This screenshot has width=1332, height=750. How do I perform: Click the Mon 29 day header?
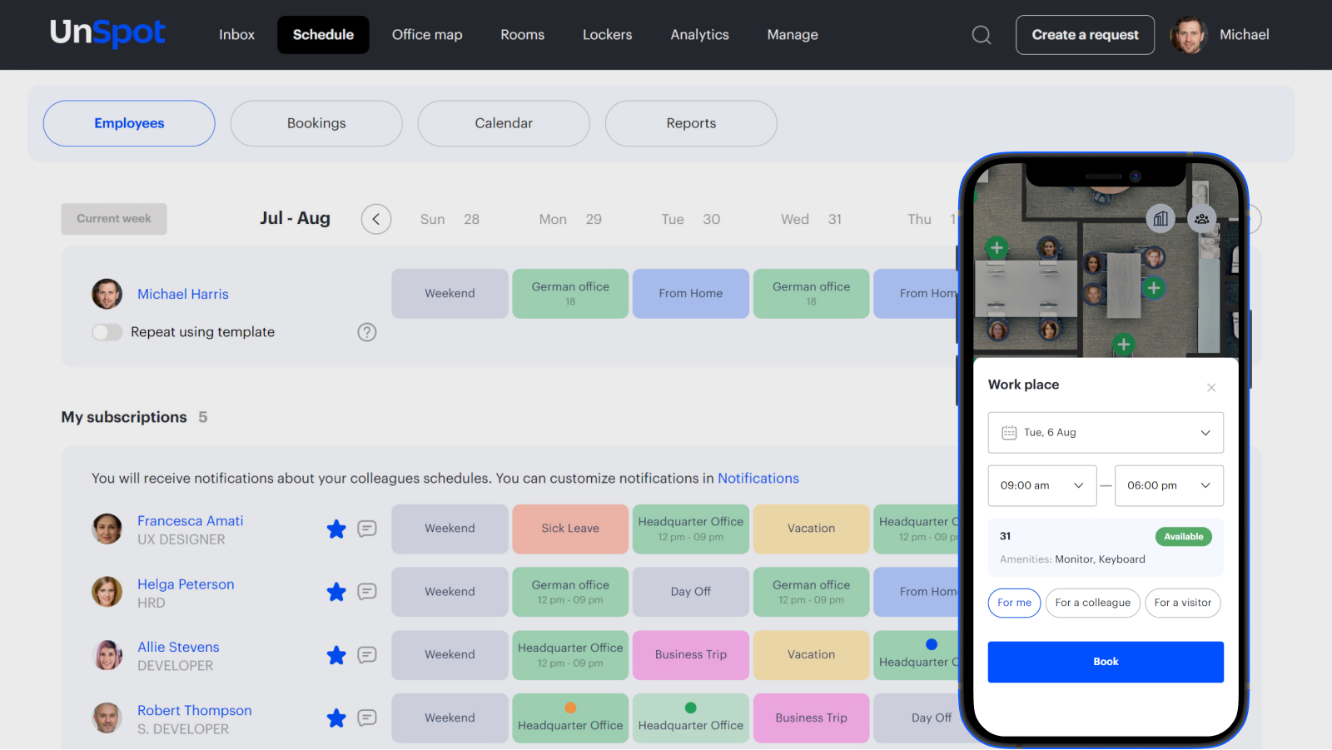(x=570, y=219)
